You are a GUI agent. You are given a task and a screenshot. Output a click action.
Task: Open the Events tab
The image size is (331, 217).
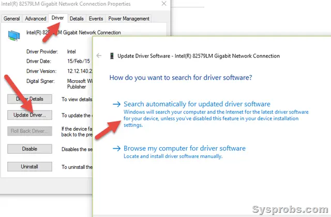(96, 19)
